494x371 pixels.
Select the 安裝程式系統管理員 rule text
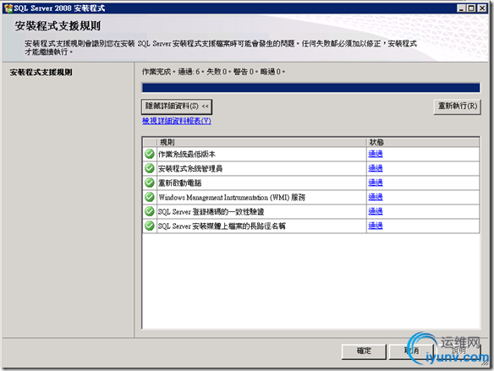[x=190, y=169]
